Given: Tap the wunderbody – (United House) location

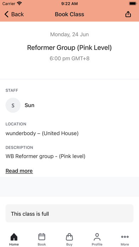Looking at the screenshot, I should click(42, 133).
